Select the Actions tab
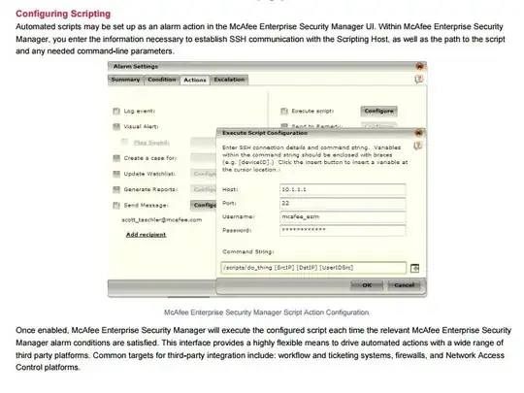 coord(195,80)
